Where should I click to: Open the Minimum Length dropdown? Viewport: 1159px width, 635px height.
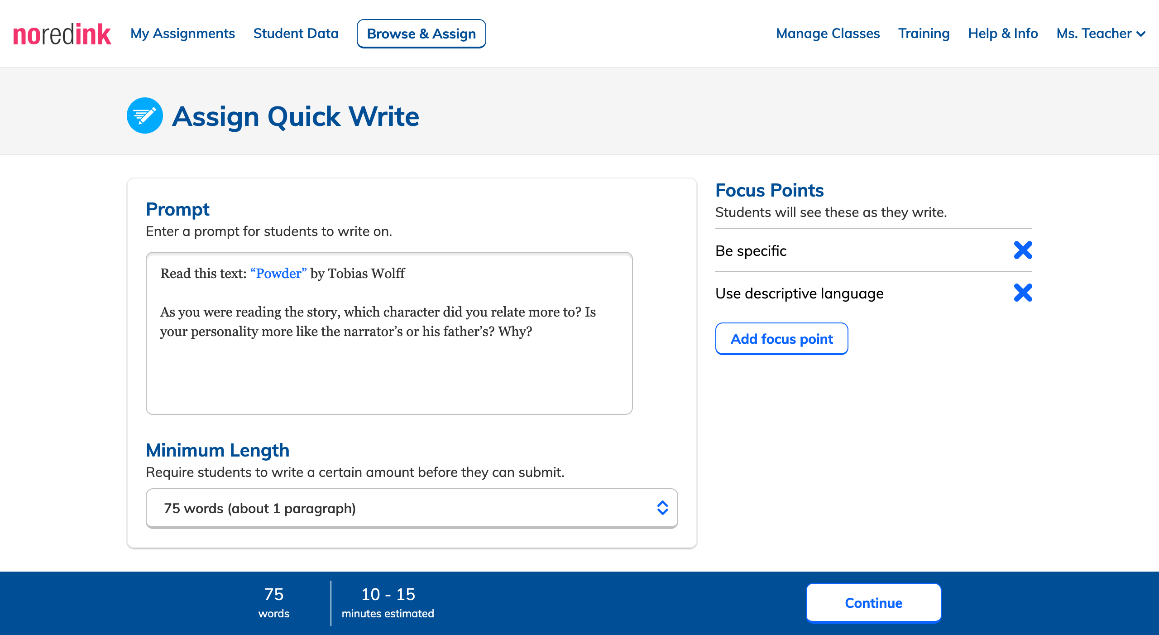[411, 508]
